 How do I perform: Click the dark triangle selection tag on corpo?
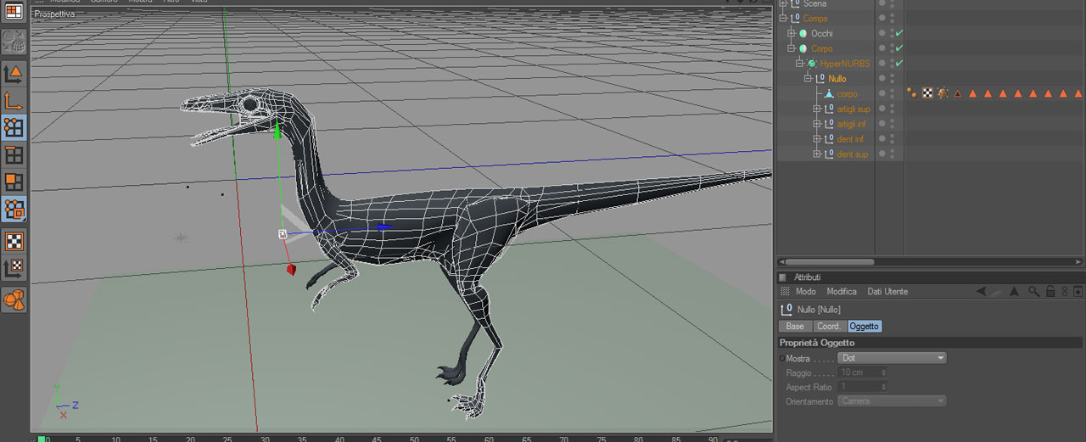coord(958,93)
